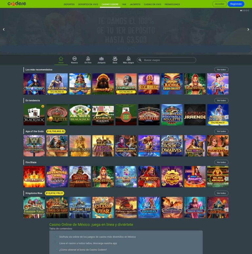252x254 pixels.
Task: Open the Blue Wizard game
Action: tap(34, 84)
